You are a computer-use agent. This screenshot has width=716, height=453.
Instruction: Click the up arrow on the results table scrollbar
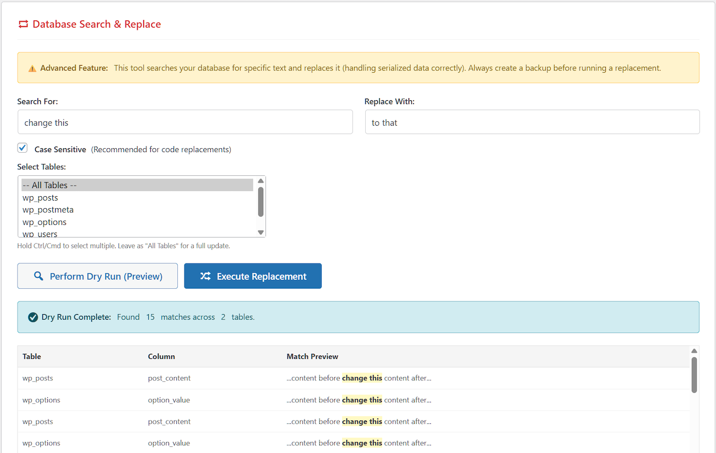[694, 350]
